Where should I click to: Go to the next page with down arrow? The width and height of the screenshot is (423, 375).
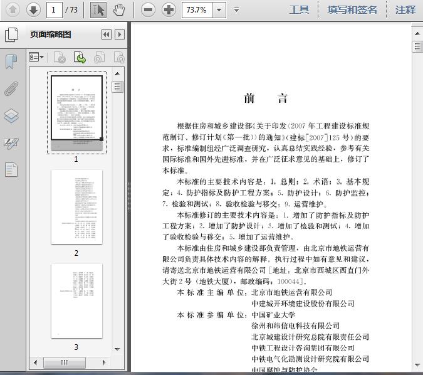click(x=33, y=9)
